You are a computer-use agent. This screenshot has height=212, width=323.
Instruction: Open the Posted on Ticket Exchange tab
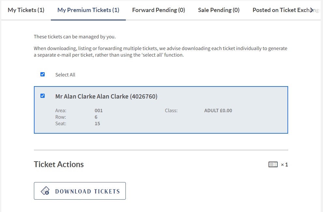pyautogui.click(x=280, y=10)
